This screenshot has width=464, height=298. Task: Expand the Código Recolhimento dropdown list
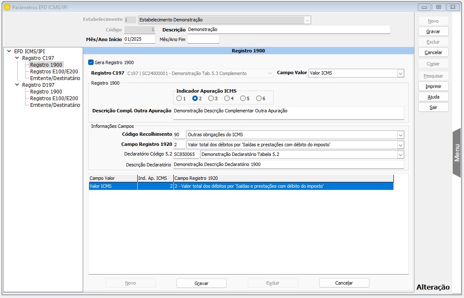400,135
